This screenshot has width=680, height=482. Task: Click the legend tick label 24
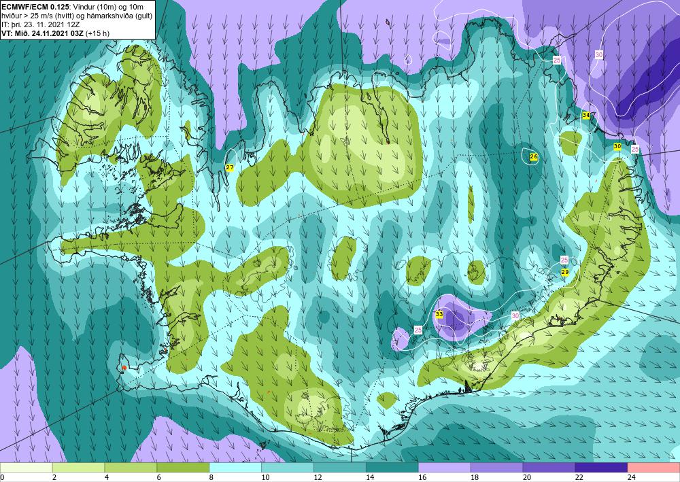click(x=632, y=478)
